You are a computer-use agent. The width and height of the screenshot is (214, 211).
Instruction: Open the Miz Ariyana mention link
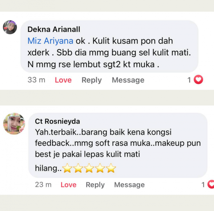click(x=50, y=41)
